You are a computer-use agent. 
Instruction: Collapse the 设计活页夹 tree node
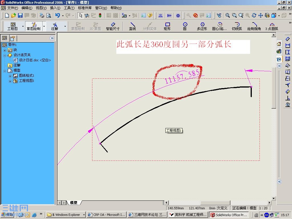pos(5,55)
